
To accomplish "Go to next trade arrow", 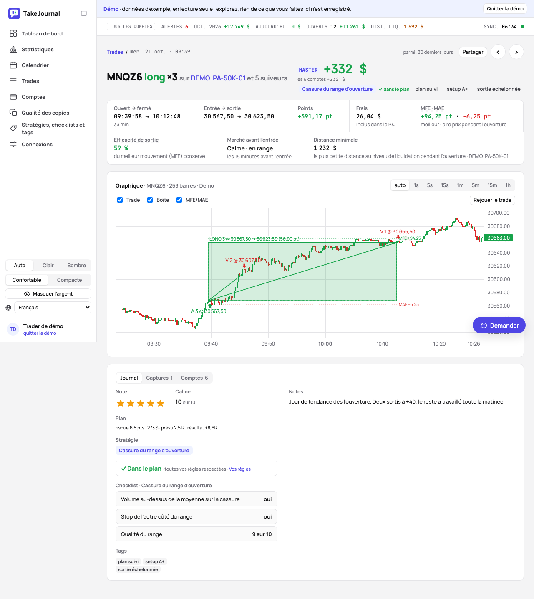I will pos(516,52).
